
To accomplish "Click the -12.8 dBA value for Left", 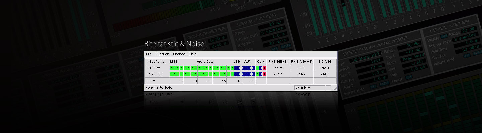I will [302, 68].
